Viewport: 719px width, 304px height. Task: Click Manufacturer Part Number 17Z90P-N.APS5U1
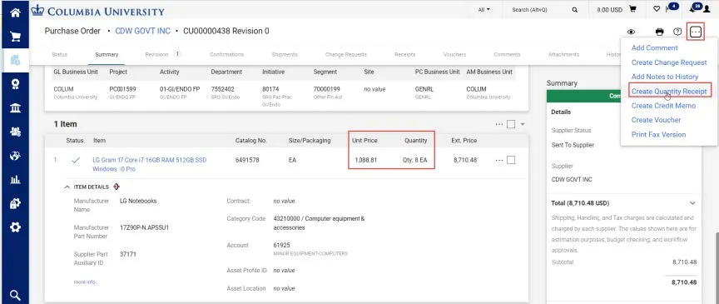point(144,227)
